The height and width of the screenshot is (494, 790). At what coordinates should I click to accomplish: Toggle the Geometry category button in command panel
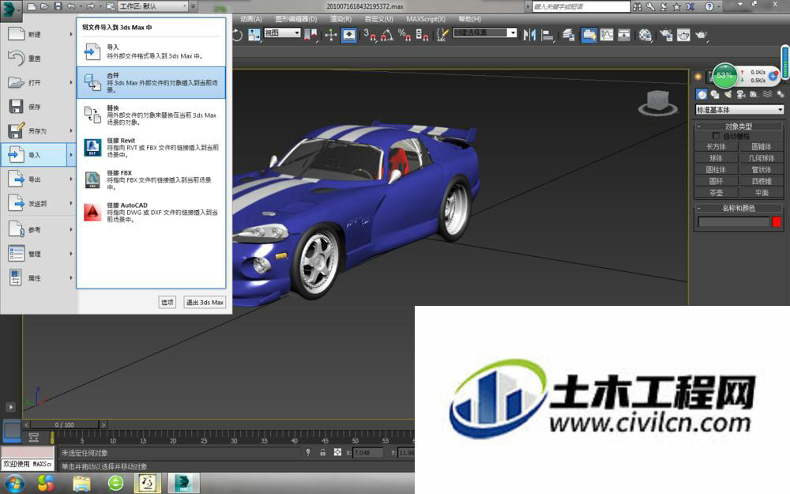pos(702,94)
